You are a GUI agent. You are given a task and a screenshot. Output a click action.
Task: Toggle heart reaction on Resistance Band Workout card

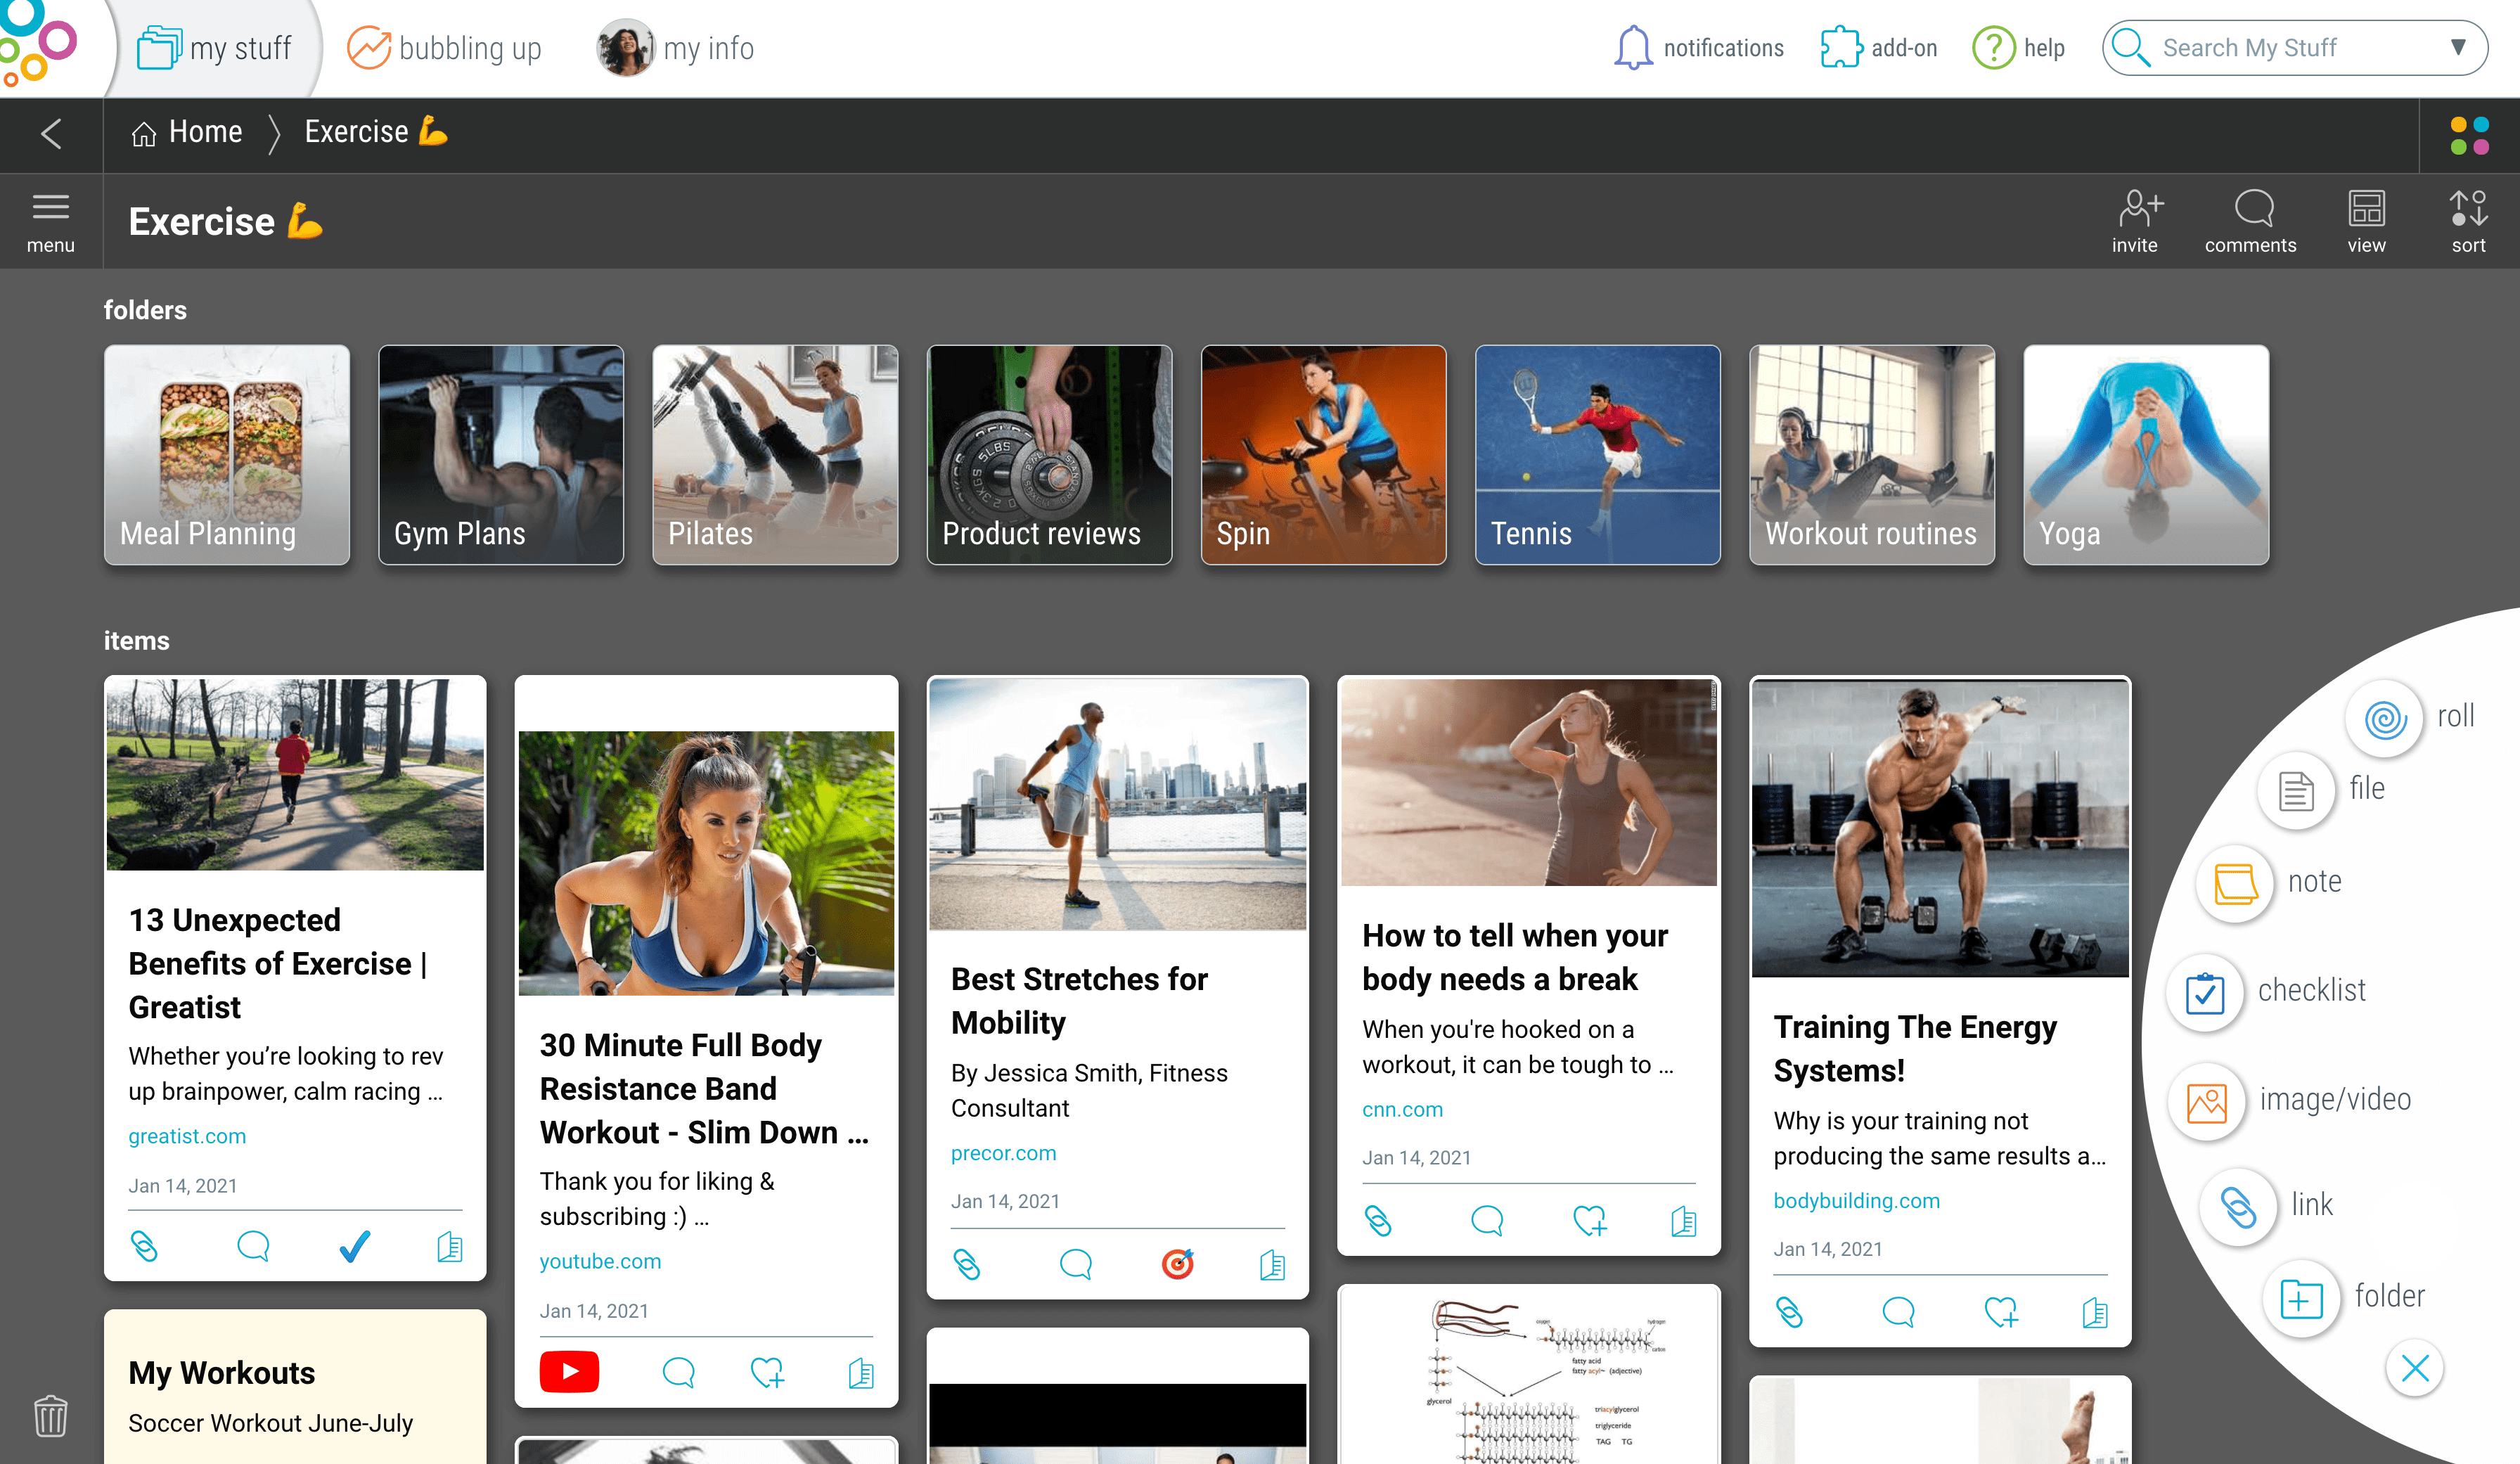click(x=767, y=1372)
